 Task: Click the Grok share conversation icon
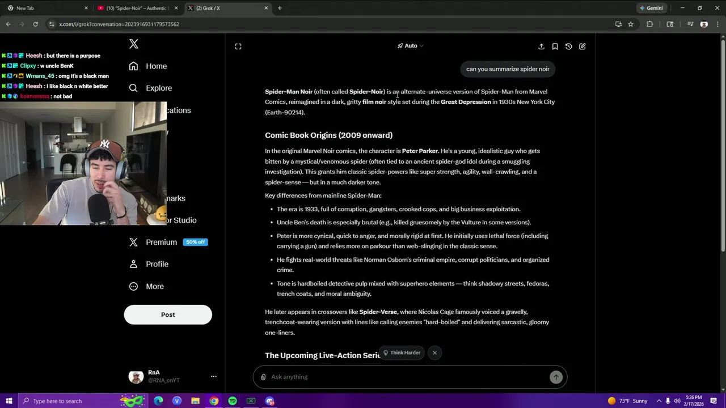pos(541,46)
